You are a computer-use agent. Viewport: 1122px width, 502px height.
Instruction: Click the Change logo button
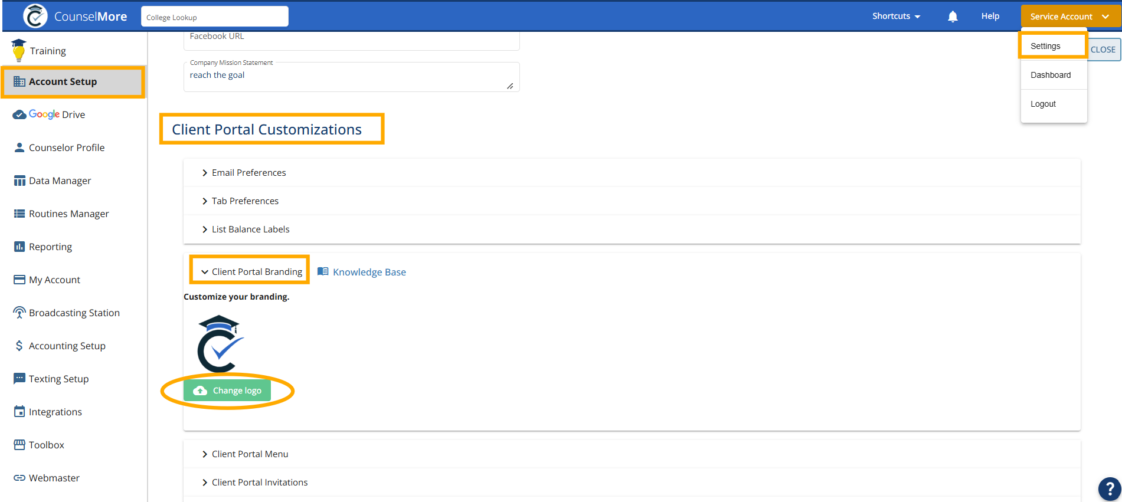click(227, 391)
